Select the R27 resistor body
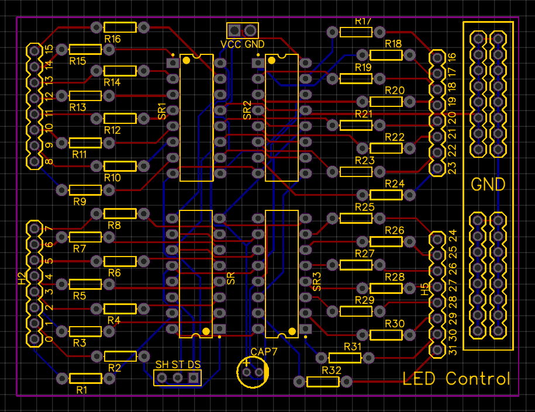The image size is (535, 412). pyautogui.click(x=356, y=265)
